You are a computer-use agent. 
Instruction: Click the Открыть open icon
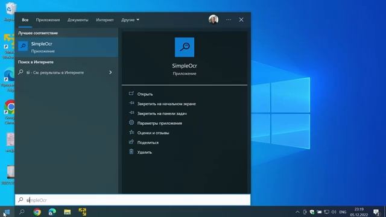click(x=131, y=93)
